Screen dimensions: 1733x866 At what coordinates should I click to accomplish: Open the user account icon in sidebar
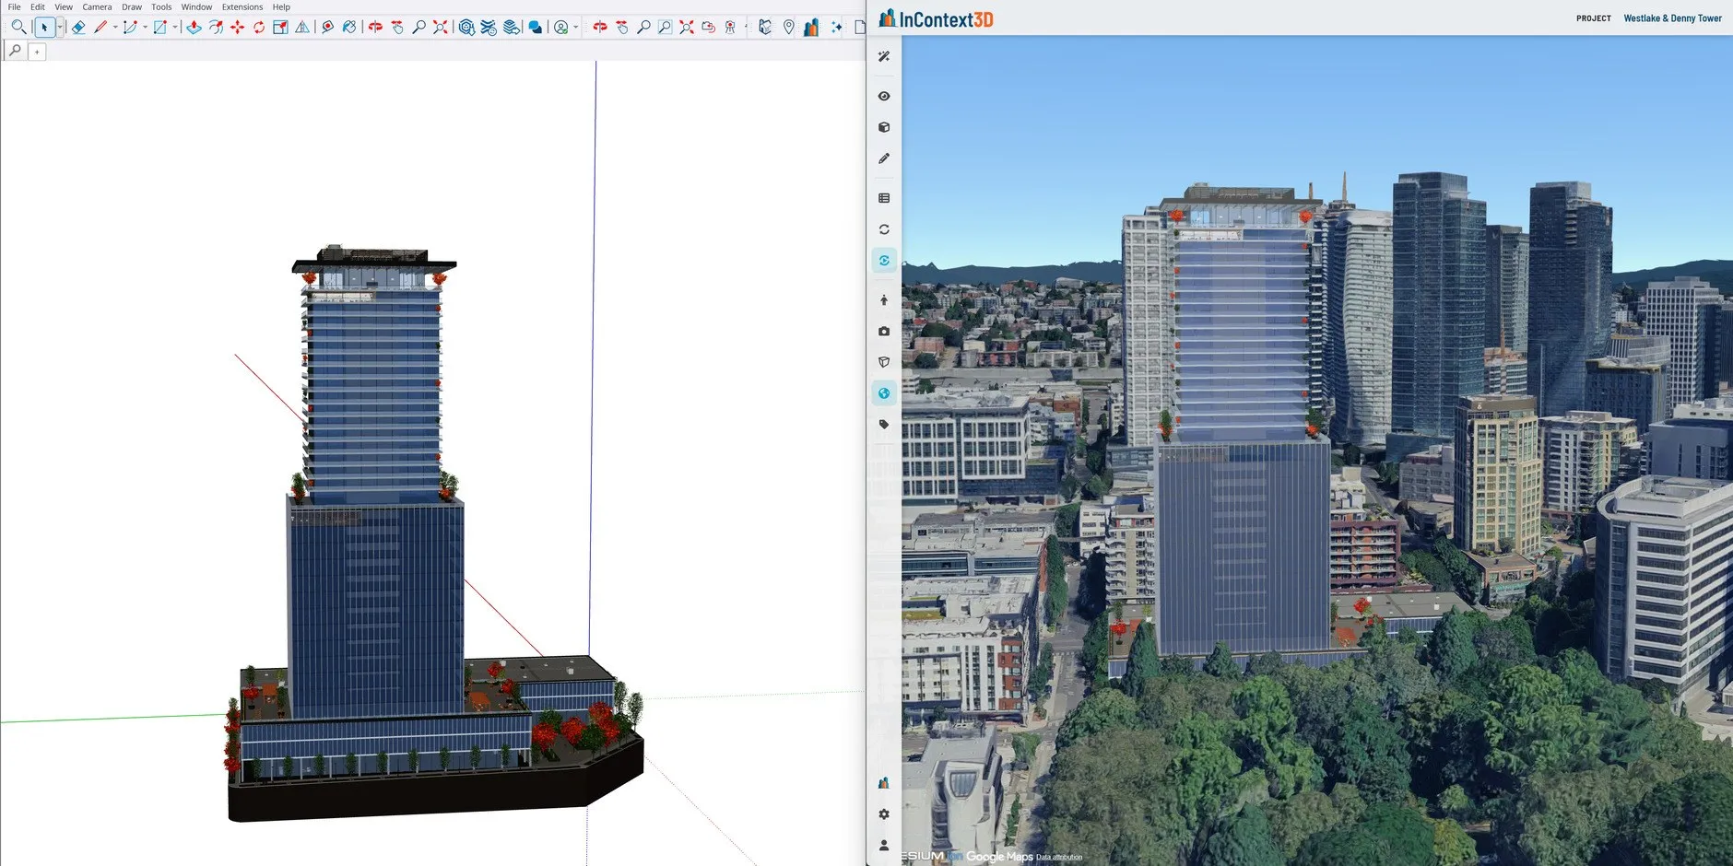point(884,845)
